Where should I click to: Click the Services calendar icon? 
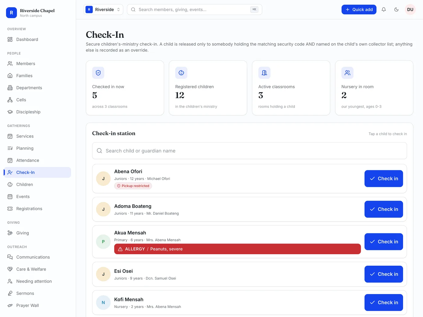[10, 136]
